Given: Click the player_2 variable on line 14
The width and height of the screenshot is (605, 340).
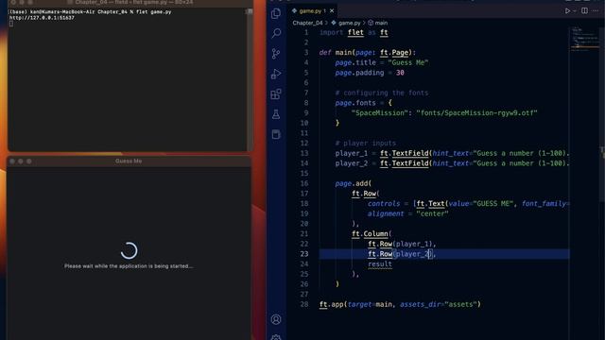Looking at the screenshot, I should 351,163.
